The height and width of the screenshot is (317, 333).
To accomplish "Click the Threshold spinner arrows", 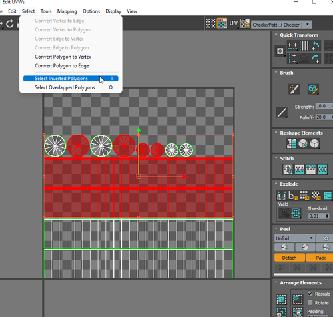I will (x=327, y=216).
